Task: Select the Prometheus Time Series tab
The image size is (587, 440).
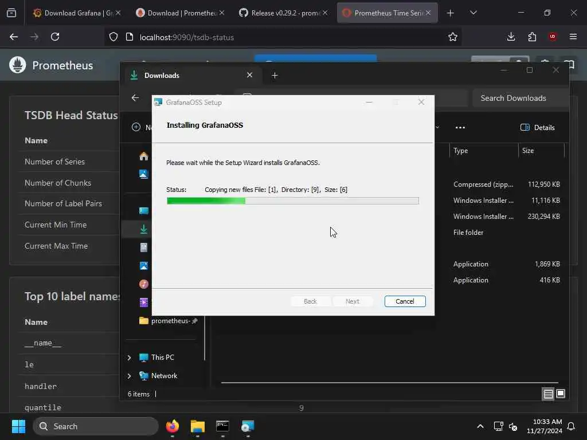Action: click(387, 13)
